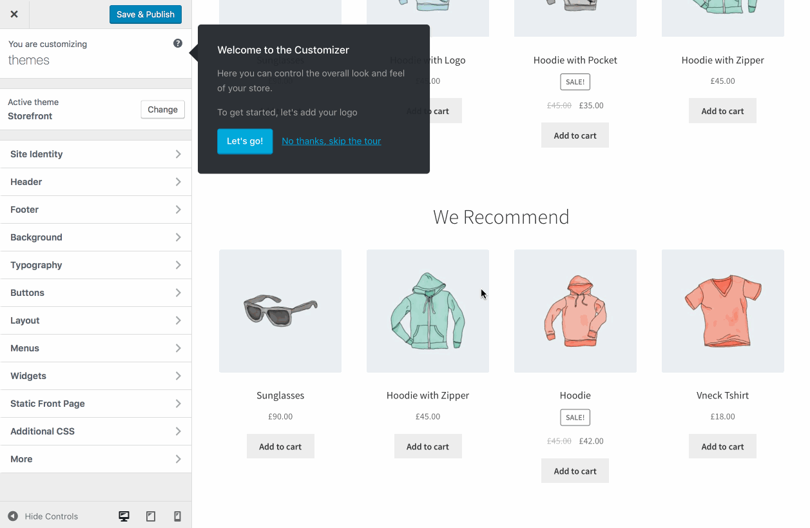The width and height of the screenshot is (810, 528).
Task: Click the Hoodie with Pocket title
Action: click(575, 60)
